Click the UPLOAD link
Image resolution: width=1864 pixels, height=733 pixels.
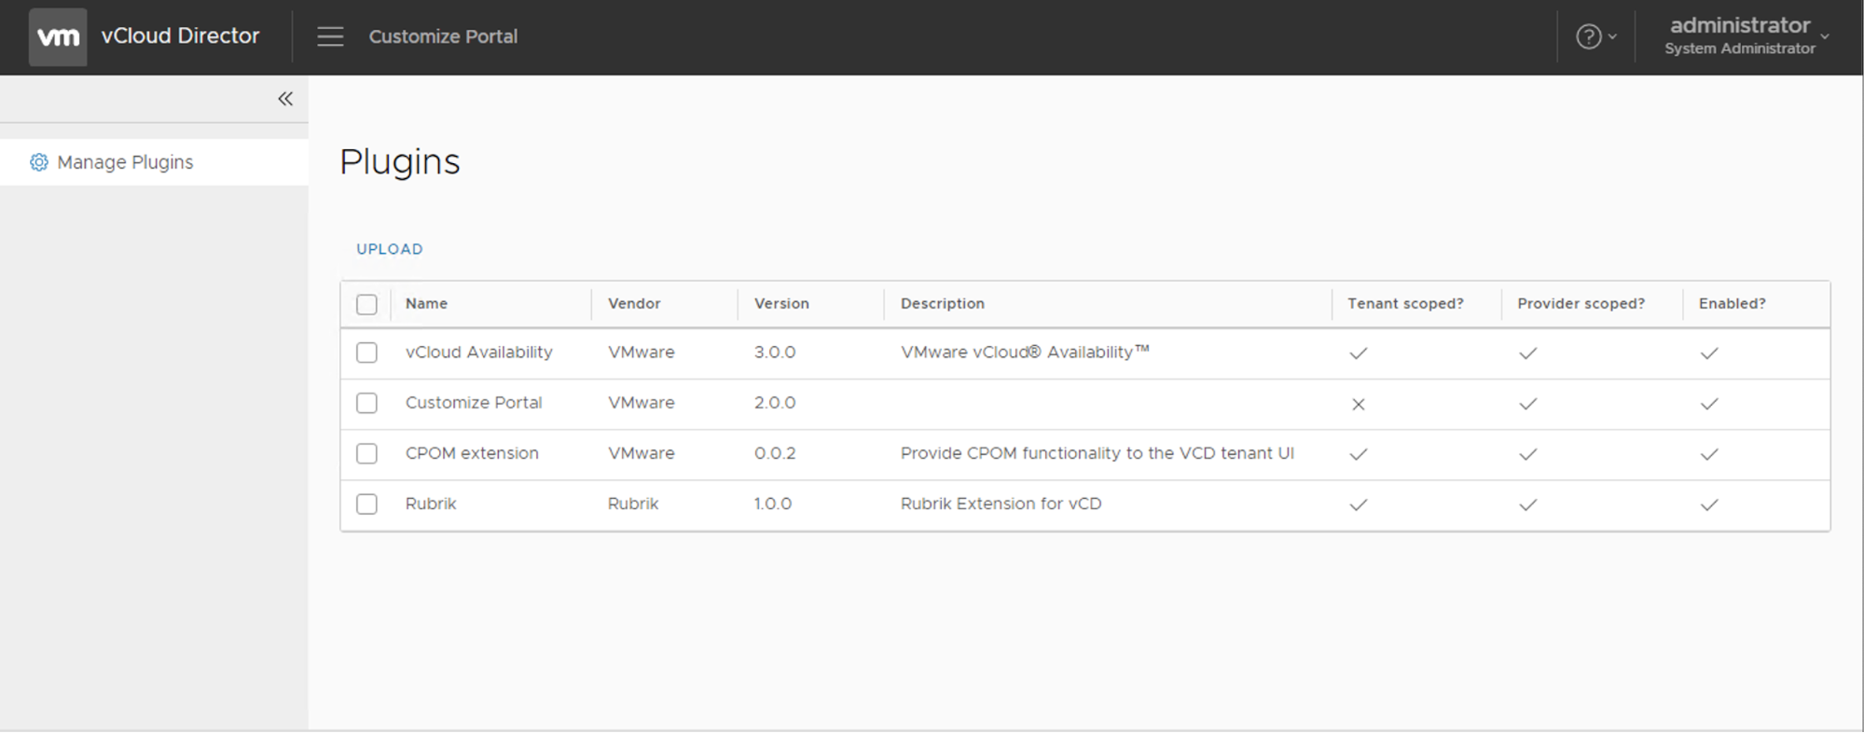pos(390,249)
